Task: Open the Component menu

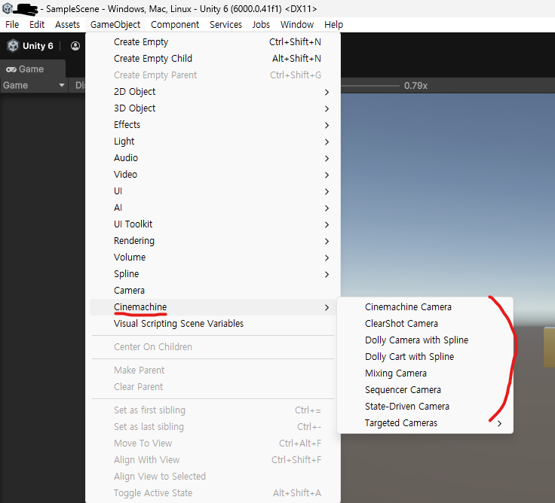Action: click(175, 24)
